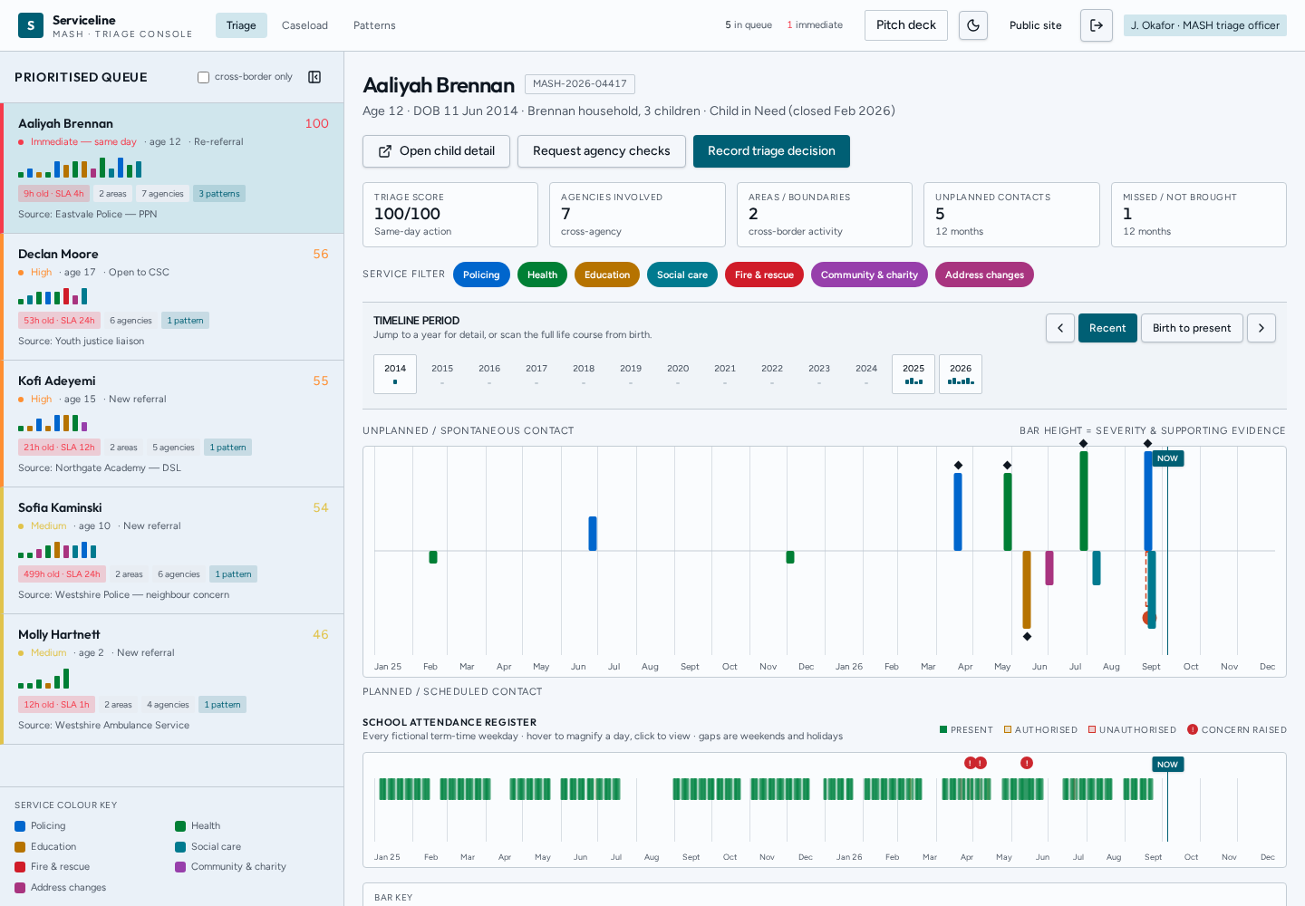Viewport: 1305px width, 906px height.
Task: Click the NOW marker on attendance register
Action: pyautogui.click(x=1168, y=765)
